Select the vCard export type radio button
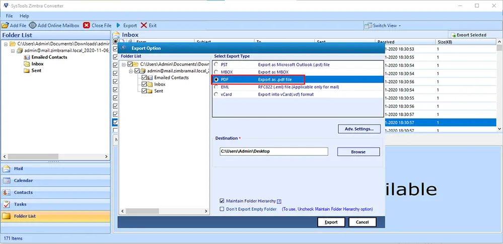The height and width of the screenshot is (244, 503). pos(216,94)
